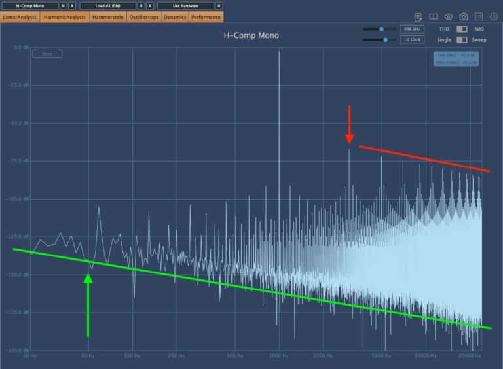
Task: Open the H-Comp Mono selector
Action: (x=29, y=5)
